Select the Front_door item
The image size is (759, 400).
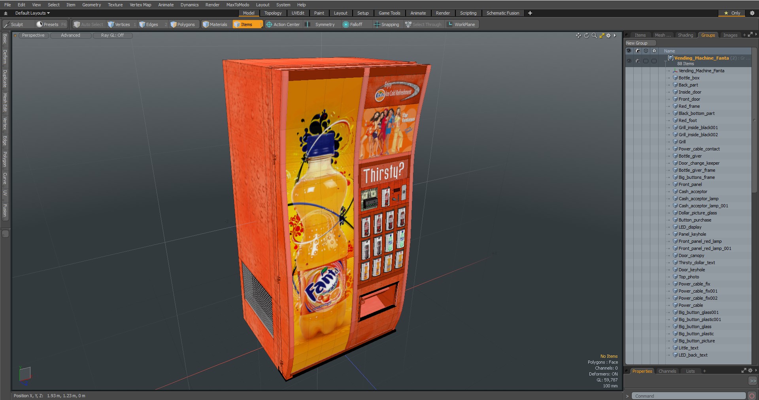[689, 99]
